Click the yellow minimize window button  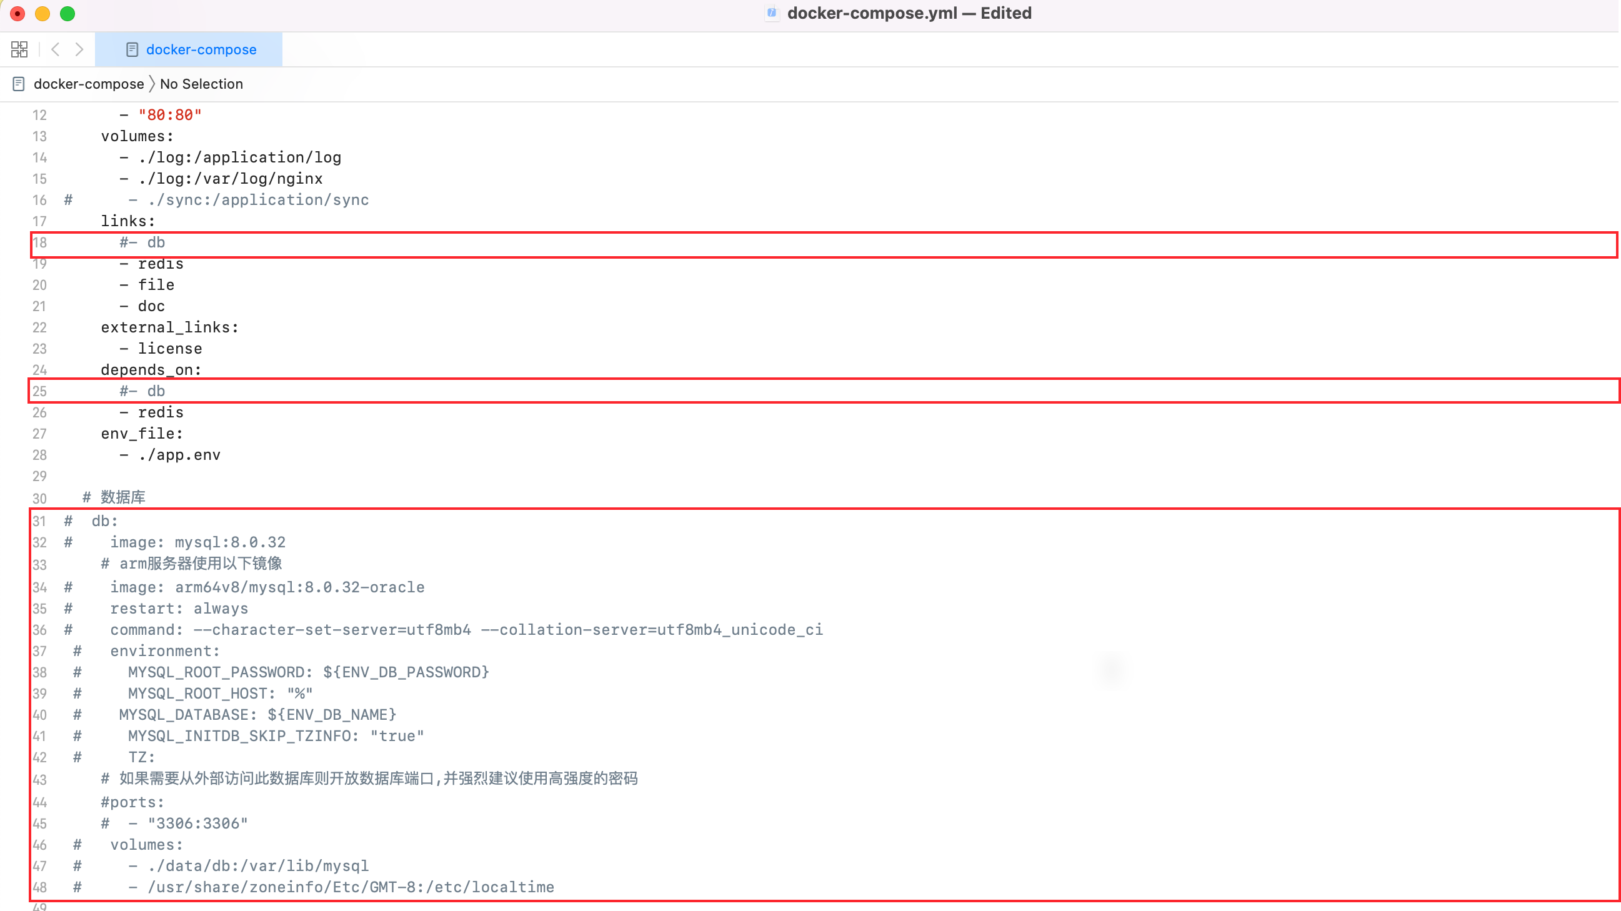42,13
